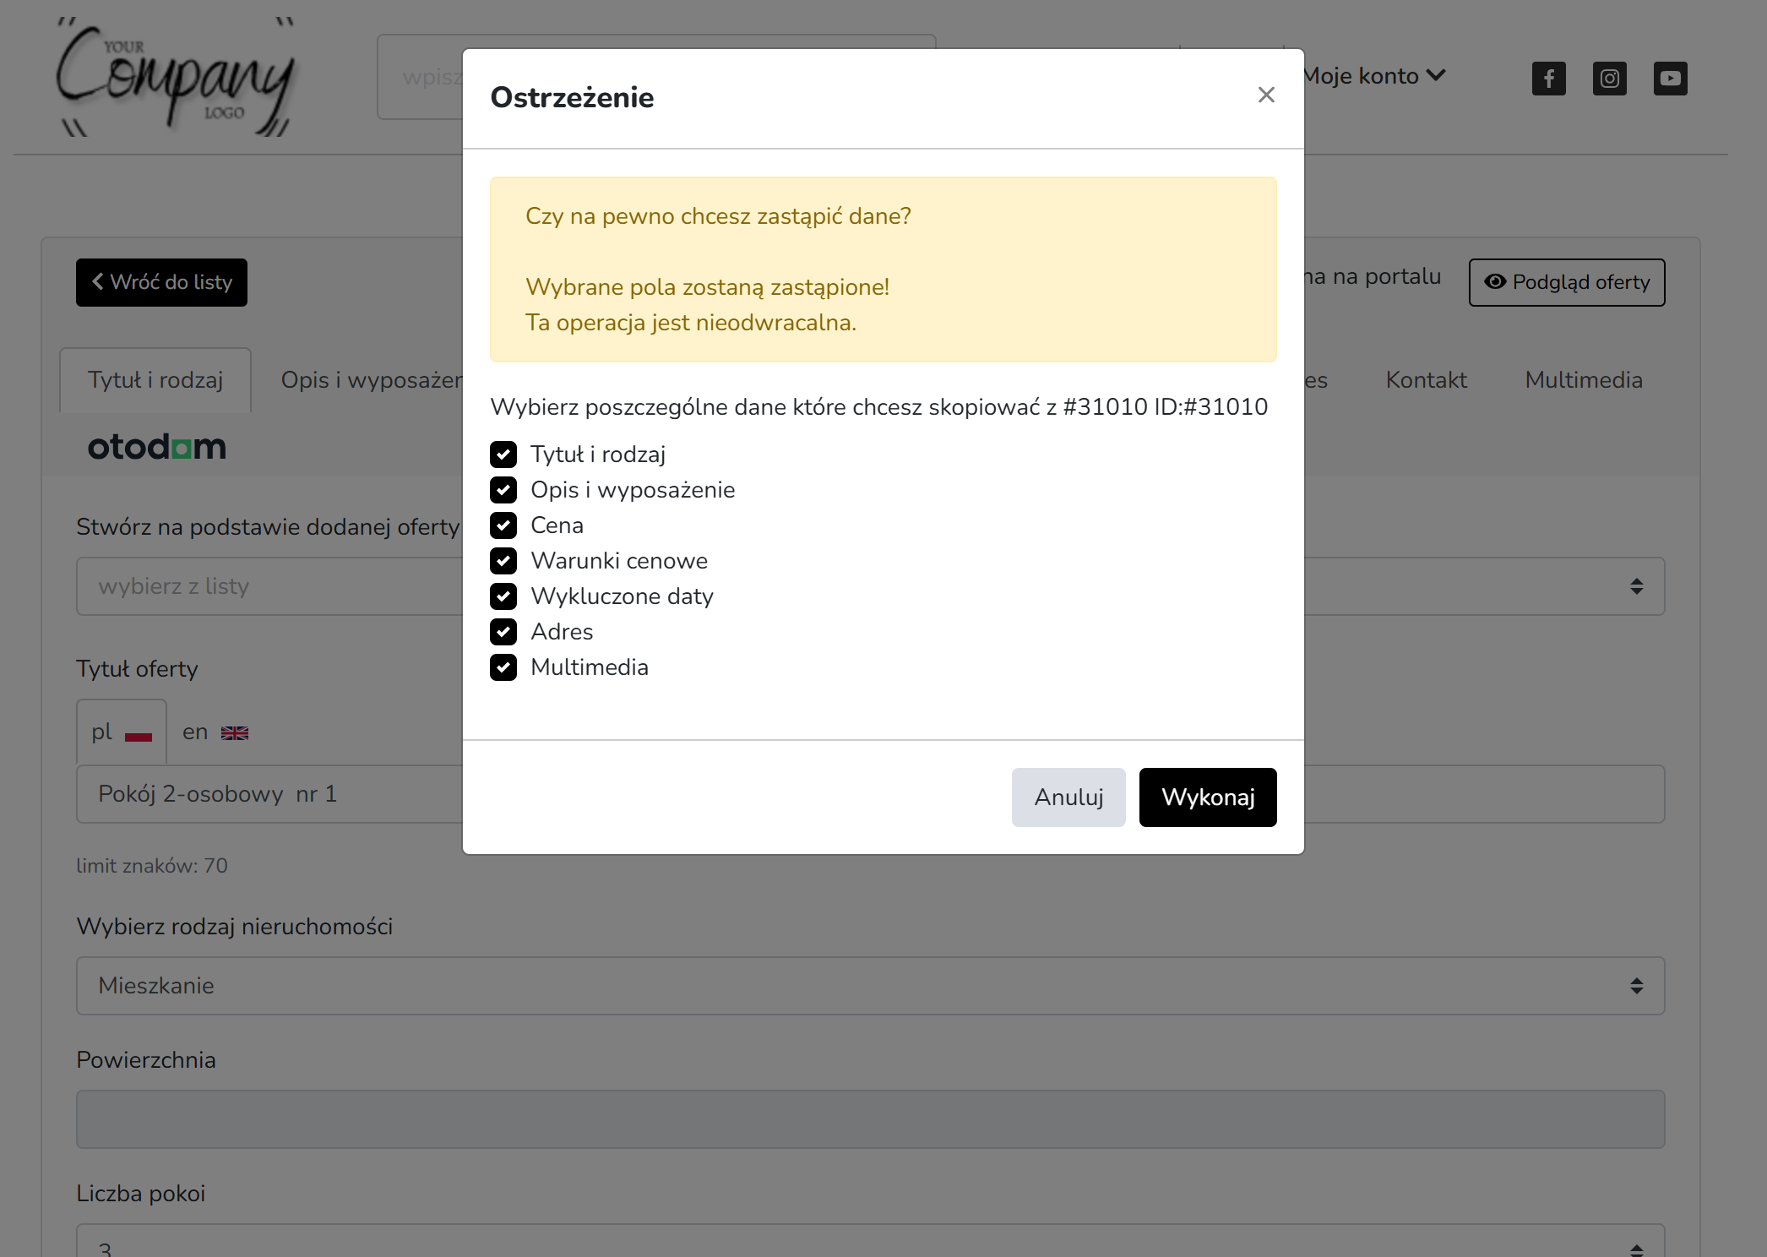
Task: Uncheck the Cena checkbox
Action: (x=503, y=525)
